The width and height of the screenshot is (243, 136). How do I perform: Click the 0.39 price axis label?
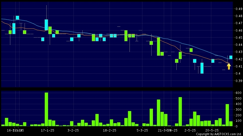pos(239,81)
